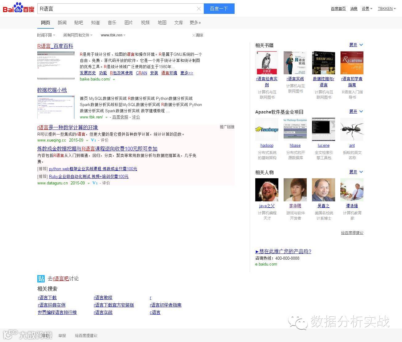Open the R语言 Baike result thumbnail

[56, 66]
